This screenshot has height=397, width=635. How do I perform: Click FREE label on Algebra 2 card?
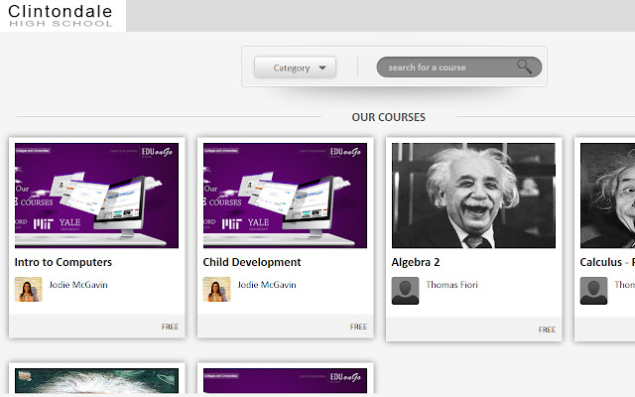coord(547,330)
